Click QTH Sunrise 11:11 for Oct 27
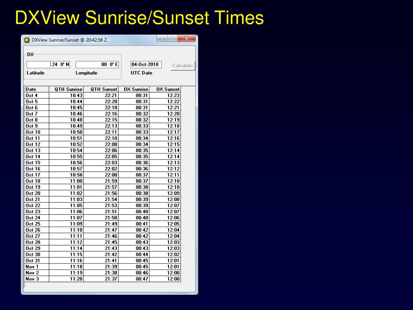Screen dimensions: 413x310 click(x=67, y=236)
